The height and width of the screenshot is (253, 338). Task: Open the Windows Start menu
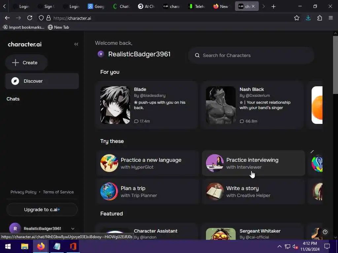click(x=8, y=246)
